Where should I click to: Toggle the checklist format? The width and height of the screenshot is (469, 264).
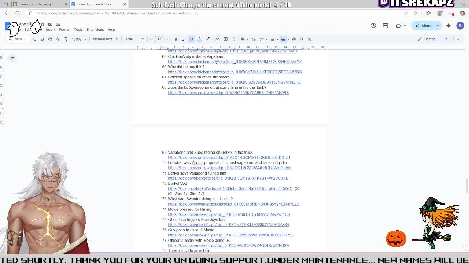click(261, 39)
